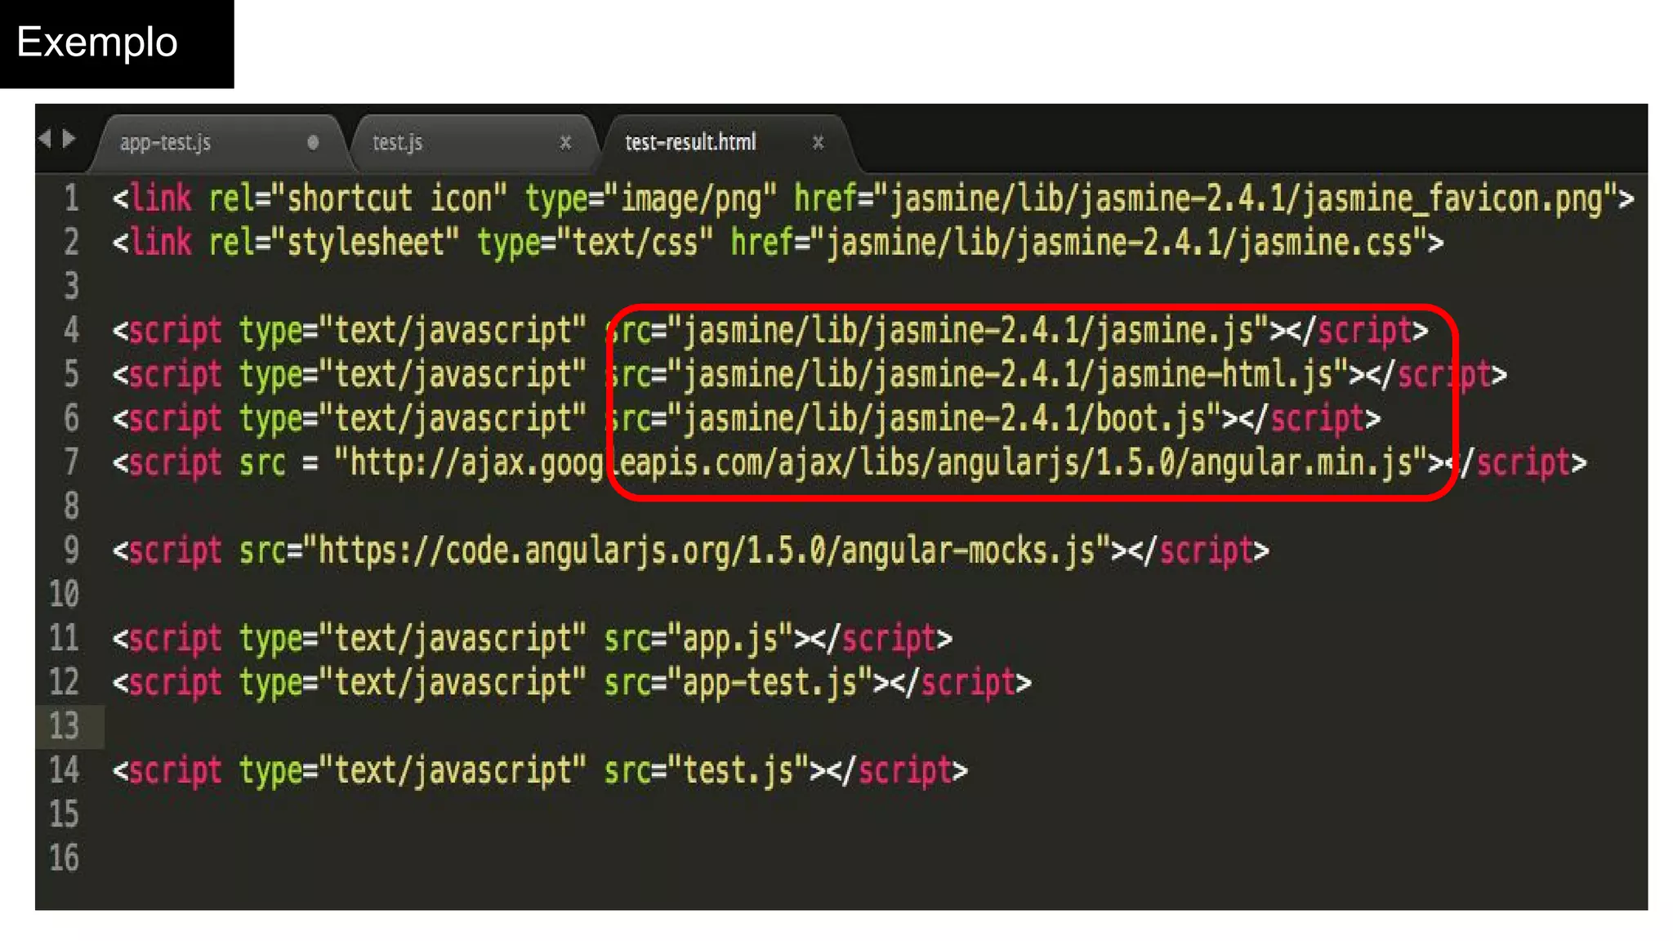This screenshot has width=1673, height=941.
Task: Place cursor in jasmine_favicon.png href text
Action: 1247,198
